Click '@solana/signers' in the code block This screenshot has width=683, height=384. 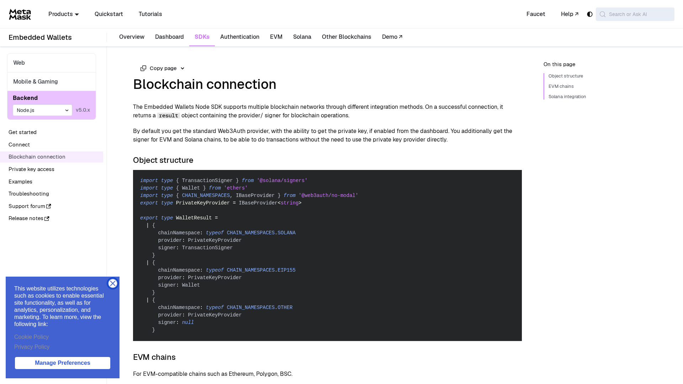tap(282, 181)
